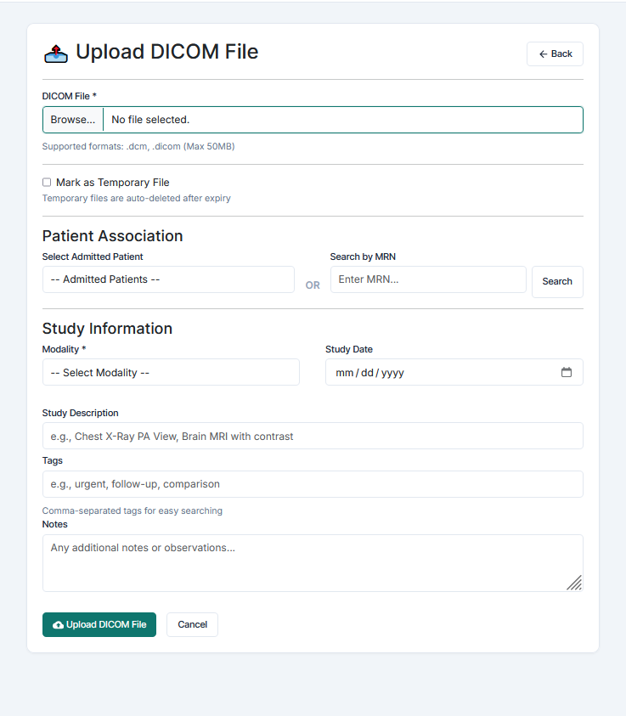This screenshot has height=716, width=626.
Task: Submit with the Upload DICOM File button
Action: click(x=99, y=624)
